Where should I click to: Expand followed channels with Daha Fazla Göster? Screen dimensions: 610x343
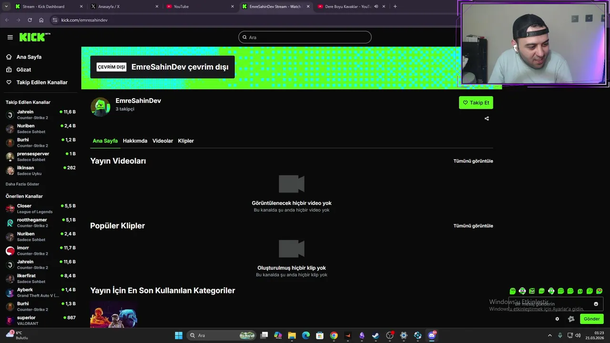click(x=22, y=184)
